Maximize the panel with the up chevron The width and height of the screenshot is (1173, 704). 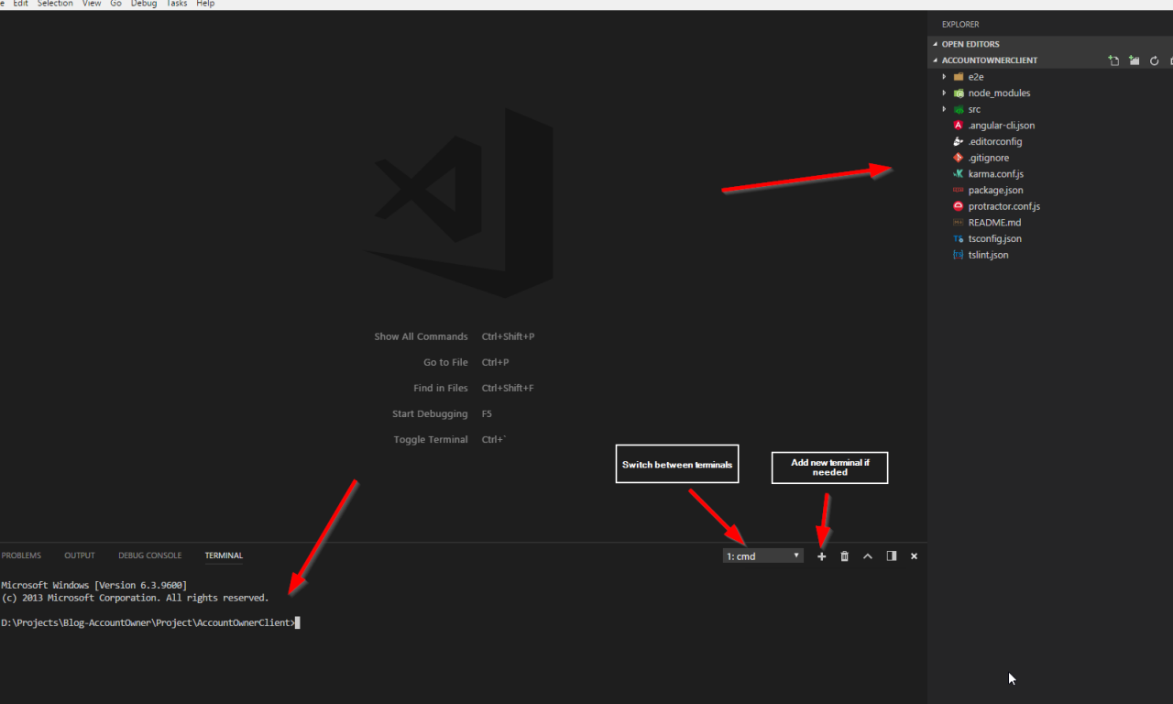867,556
